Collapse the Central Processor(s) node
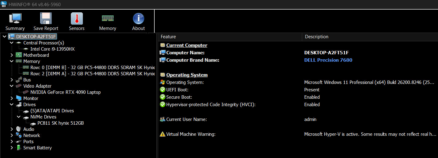The width and height of the screenshot is (438, 158). 12,43
